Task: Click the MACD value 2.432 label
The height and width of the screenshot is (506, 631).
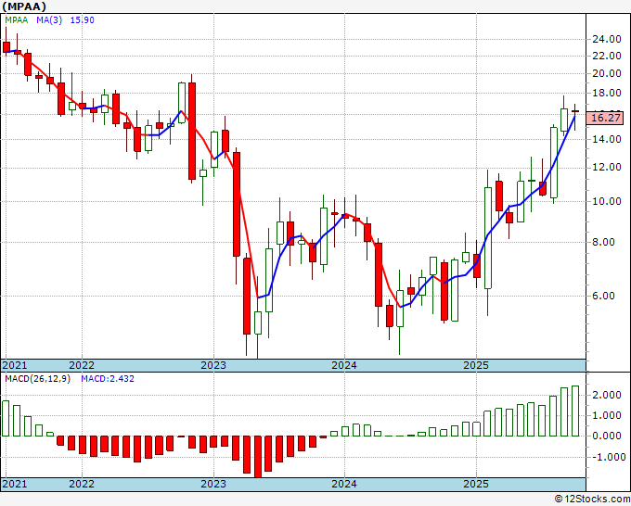Action: coord(108,379)
